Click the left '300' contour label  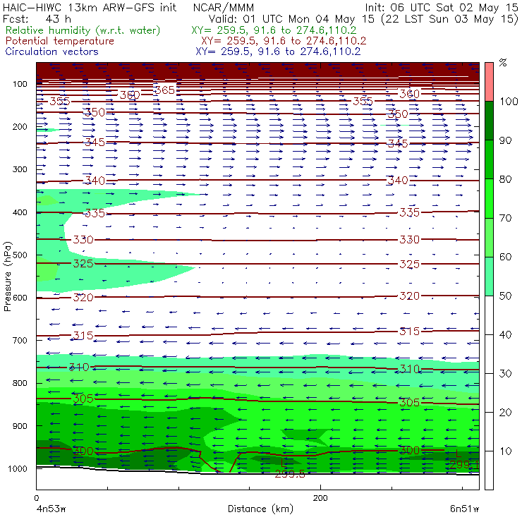[x=83, y=451]
